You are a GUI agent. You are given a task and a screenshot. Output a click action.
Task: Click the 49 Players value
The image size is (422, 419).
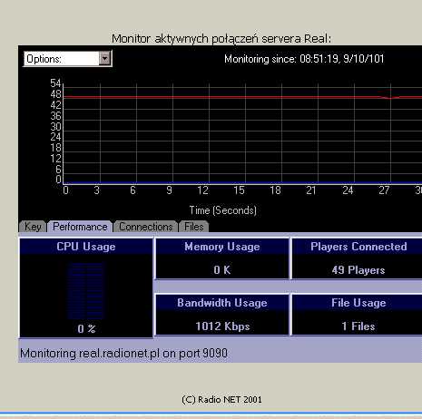pos(358,270)
